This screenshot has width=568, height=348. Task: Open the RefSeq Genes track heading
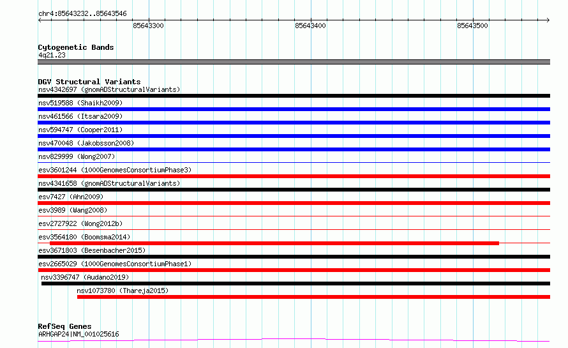coord(64,326)
